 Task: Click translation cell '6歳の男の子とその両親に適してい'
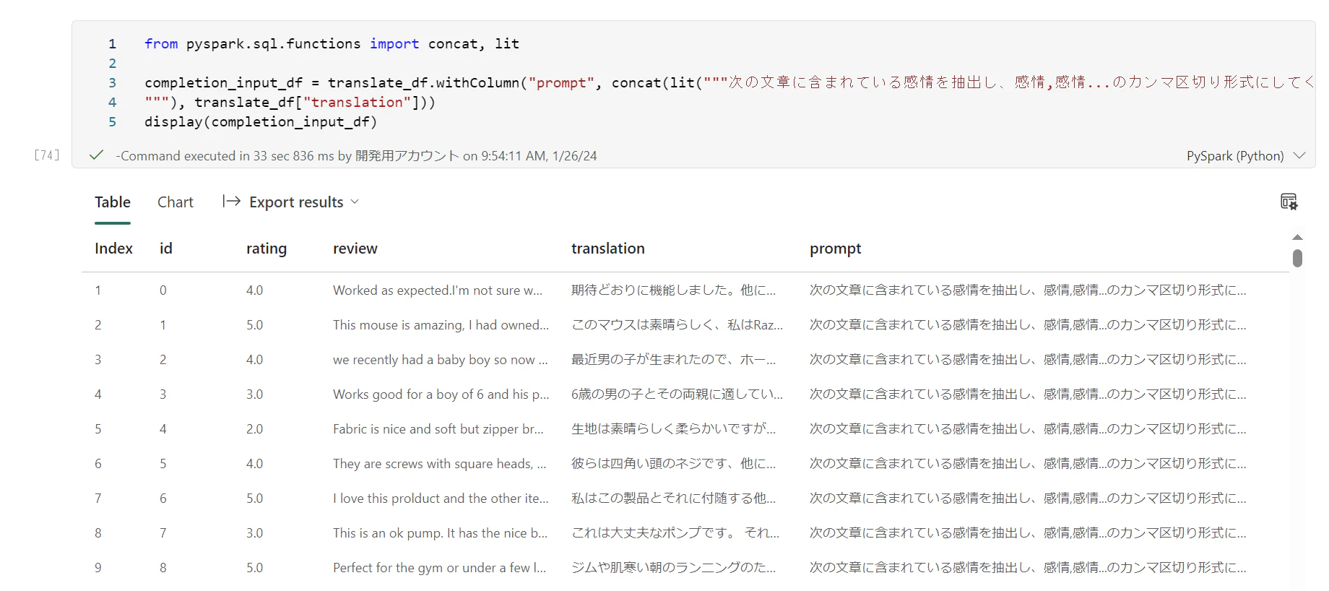(677, 394)
